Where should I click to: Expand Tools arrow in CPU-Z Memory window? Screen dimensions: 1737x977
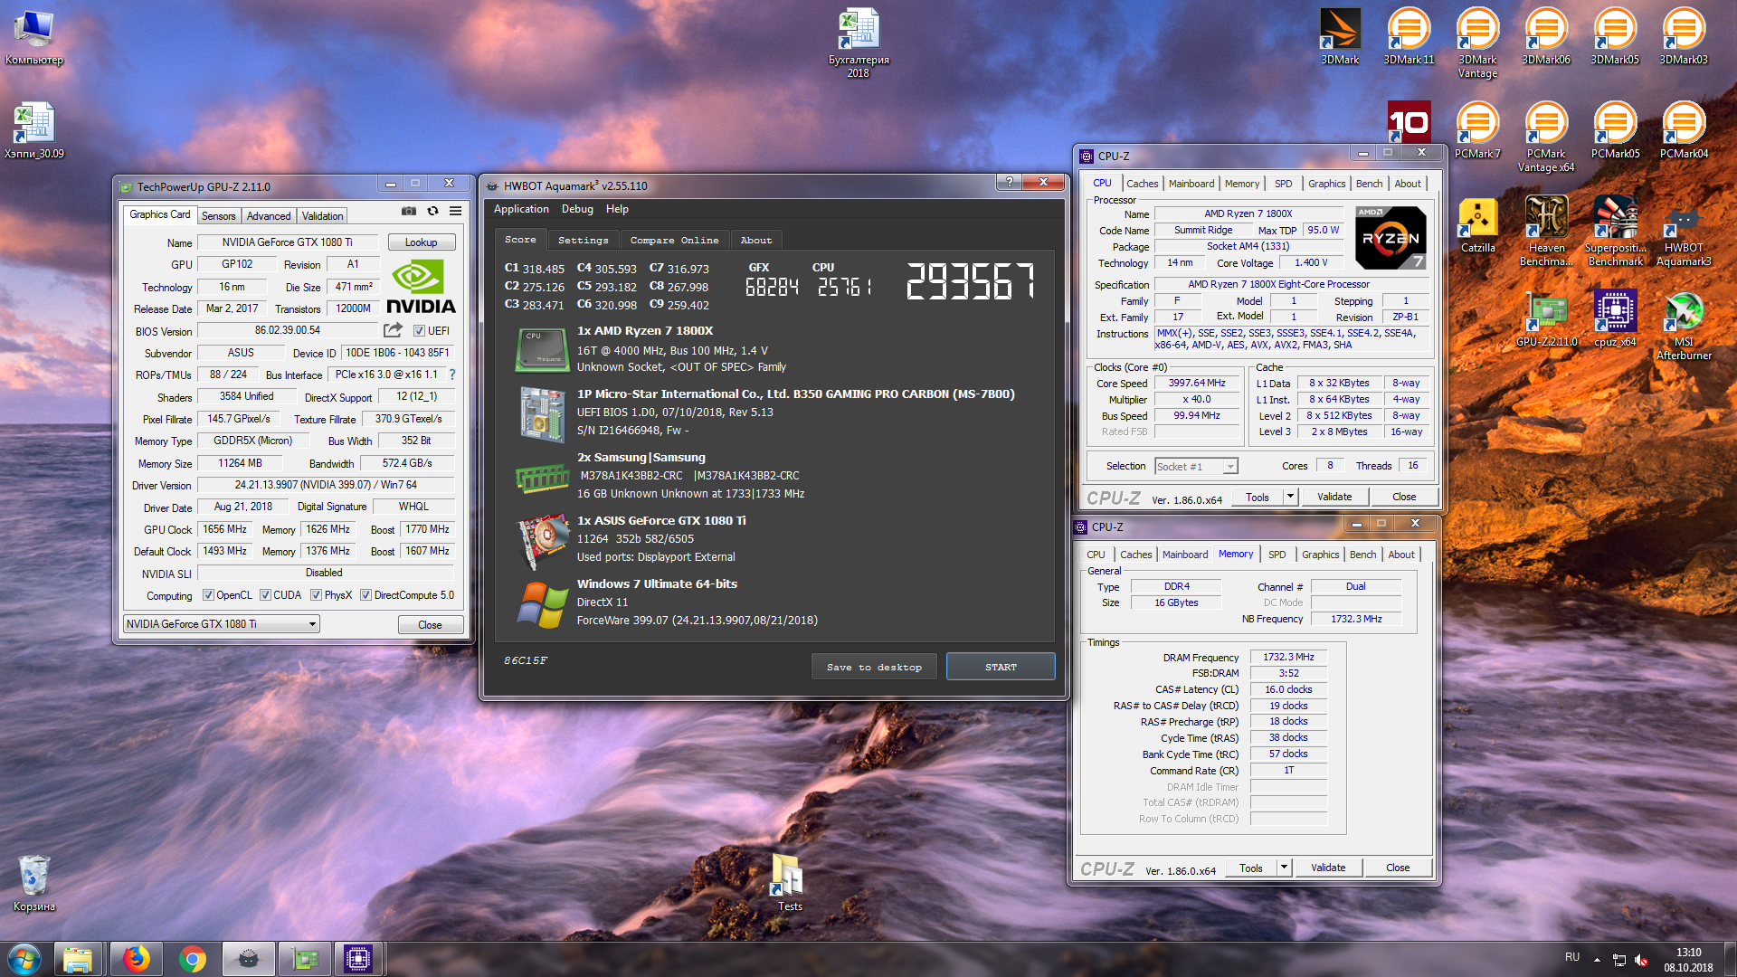click(x=1284, y=868)
